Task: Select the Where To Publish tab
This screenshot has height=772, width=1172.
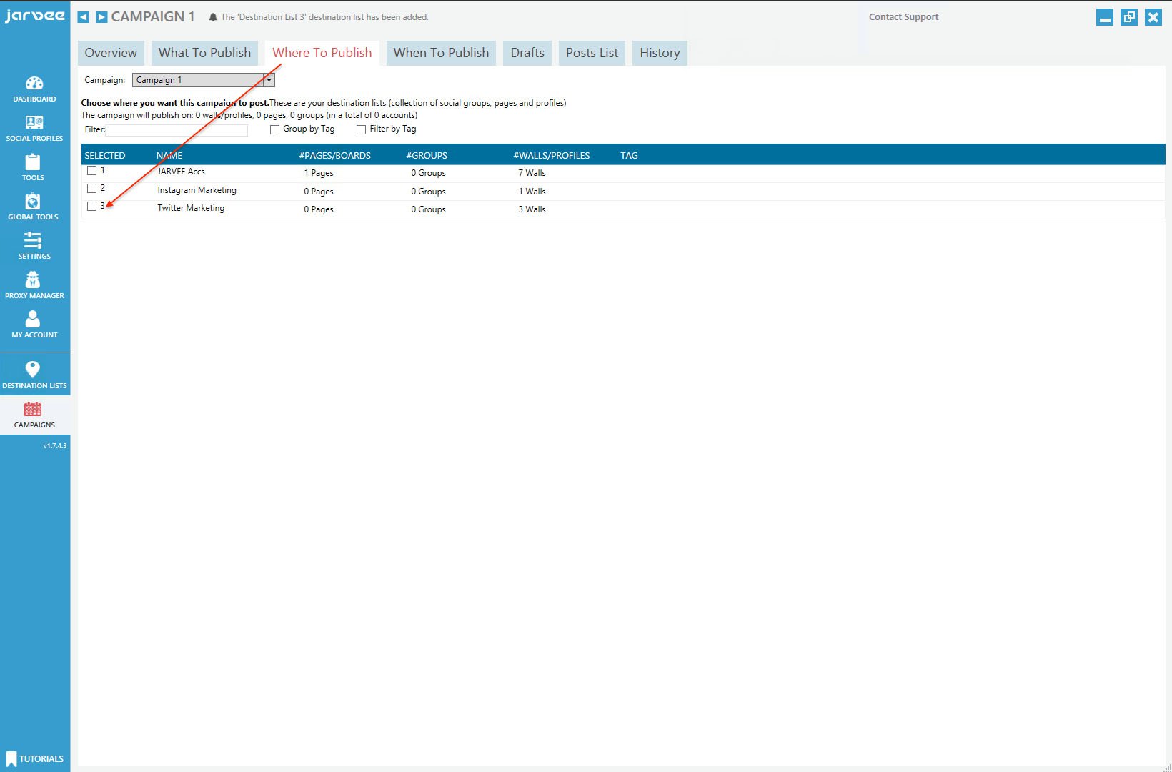Action: tap(322, 53)
